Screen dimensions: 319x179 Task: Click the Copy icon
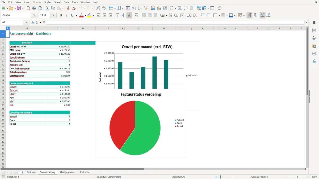click(53, 8)
